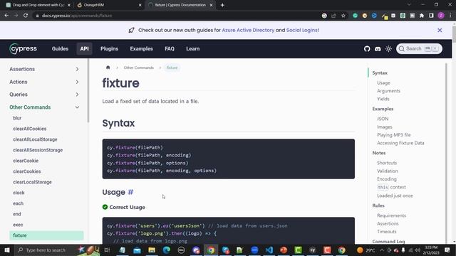Open the Windows Start menu

click(x=7, y=250)
